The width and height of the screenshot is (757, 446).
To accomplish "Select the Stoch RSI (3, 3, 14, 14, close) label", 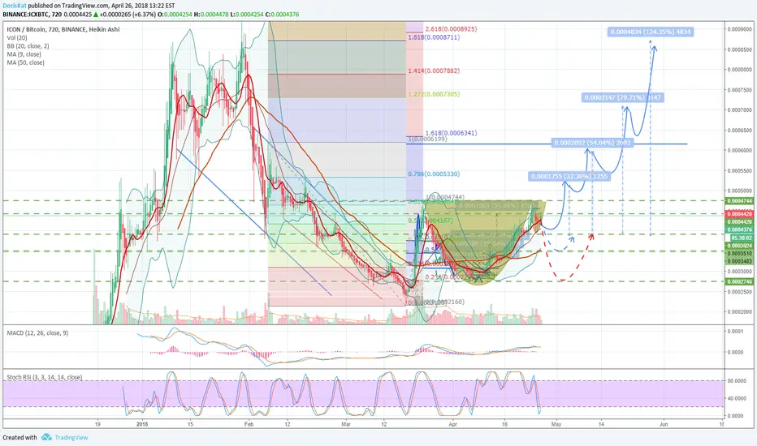I will pos(45,377).
